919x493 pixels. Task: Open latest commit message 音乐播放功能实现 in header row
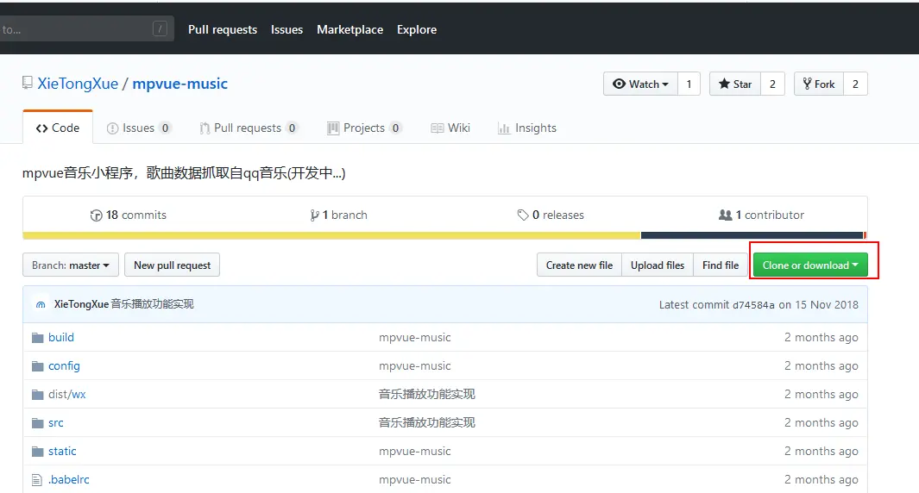click(153, 304)
